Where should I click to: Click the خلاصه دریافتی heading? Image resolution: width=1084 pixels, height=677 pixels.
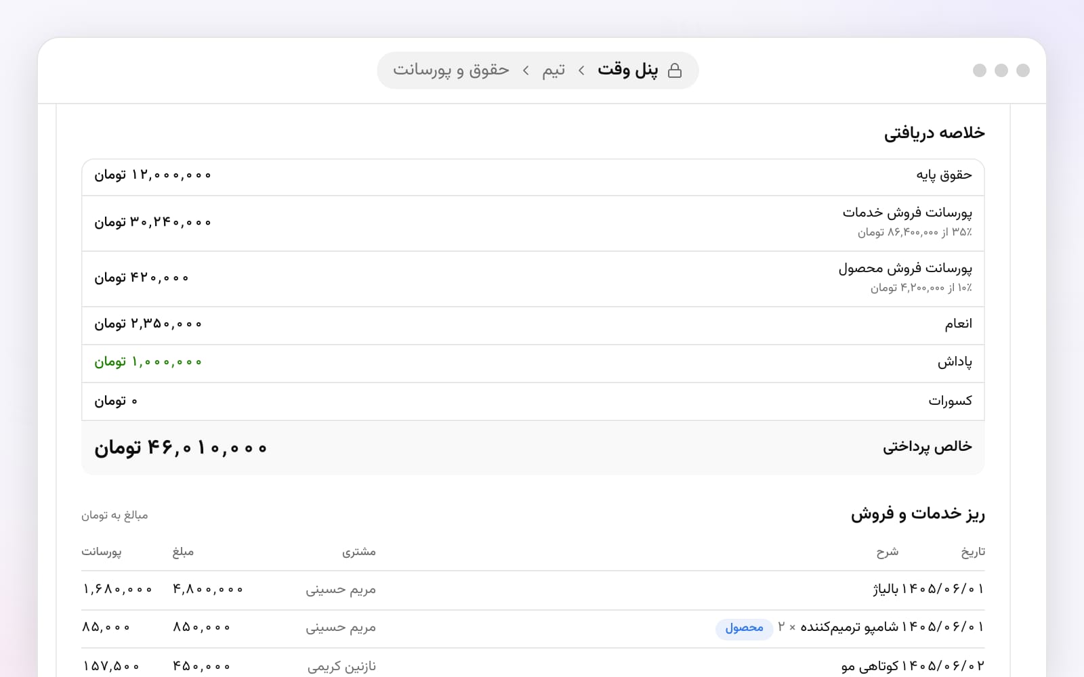tap(934, 133)
